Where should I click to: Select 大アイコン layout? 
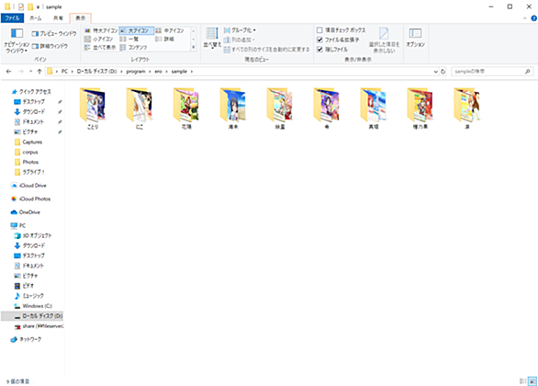[x=136, y=30]
